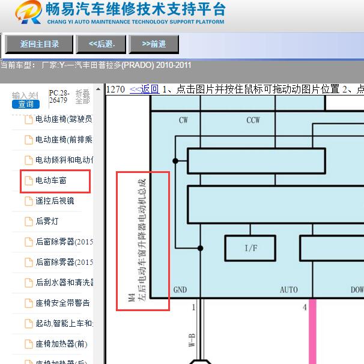Click the document icon beside 起动,智能上车和
The height and width of the screenshot is (364, 364).
click(29, 324)
